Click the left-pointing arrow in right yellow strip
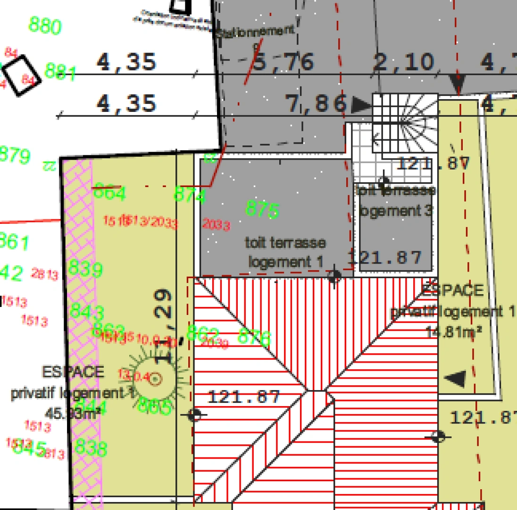 (x=455, y=378)
